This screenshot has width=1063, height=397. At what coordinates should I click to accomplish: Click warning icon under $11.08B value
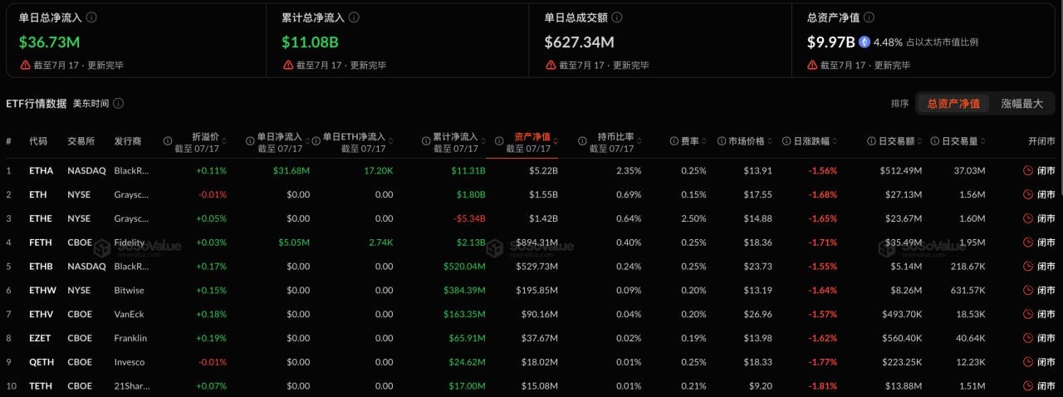287,65
